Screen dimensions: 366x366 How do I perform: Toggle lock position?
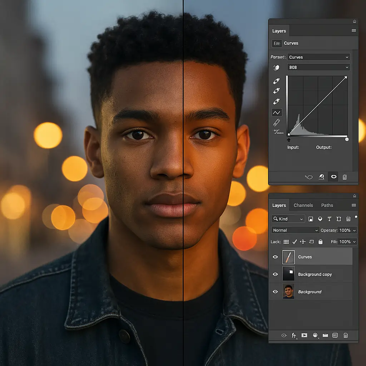pyautogui.click(x=303, y=242)
